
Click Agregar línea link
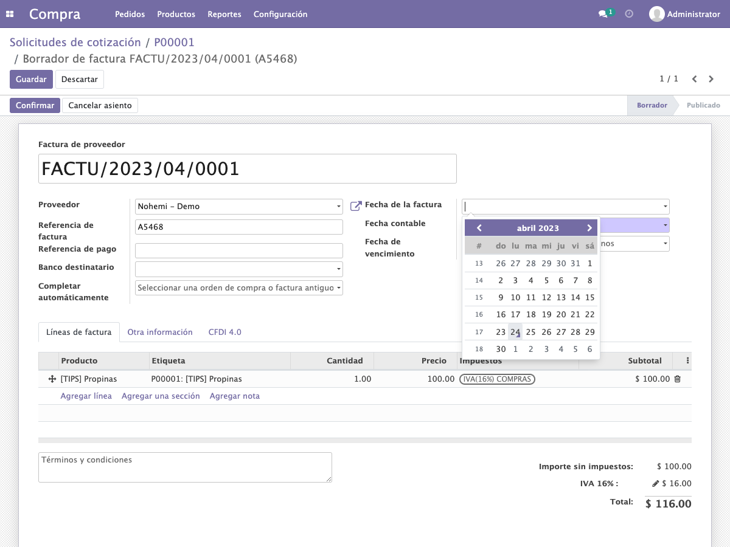point(86,396)
